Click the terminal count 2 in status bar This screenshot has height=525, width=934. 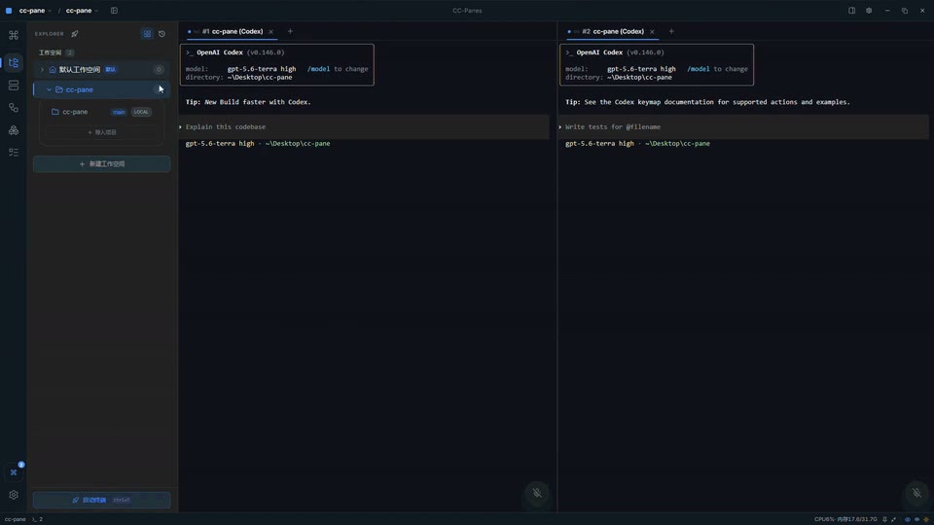coord(38,519)
